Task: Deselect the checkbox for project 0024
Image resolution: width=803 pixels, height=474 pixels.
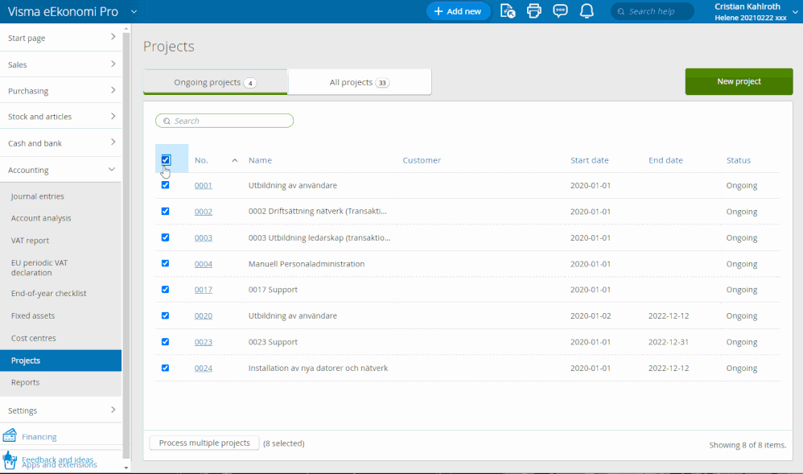Action: click(x=166, y=368)
